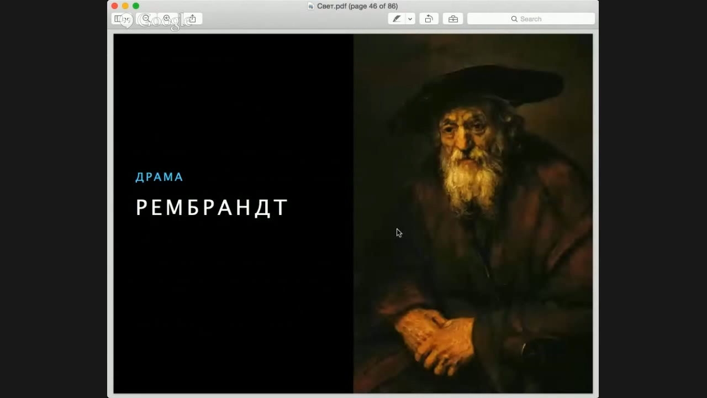707x398 pixels.
Task: Rotate the page with the Rotate button
Action: point(429,19)
